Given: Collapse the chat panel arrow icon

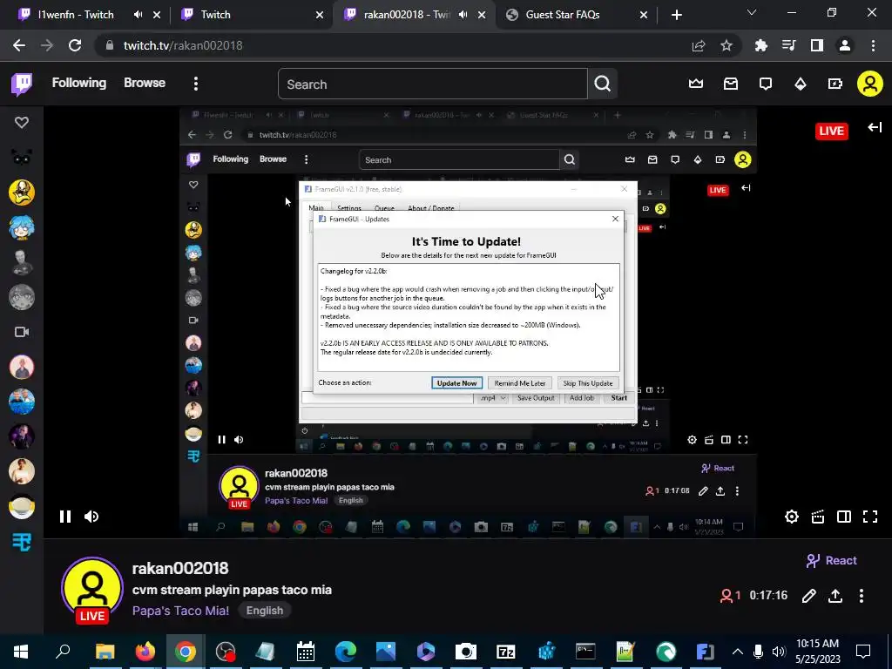Looking at the screenshot, I should pos(875,127).
